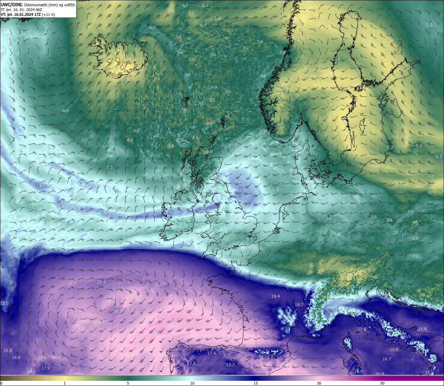This screenshot has width=444, height=386.
Task: Click the 7.9 value label
Action: 337,234
